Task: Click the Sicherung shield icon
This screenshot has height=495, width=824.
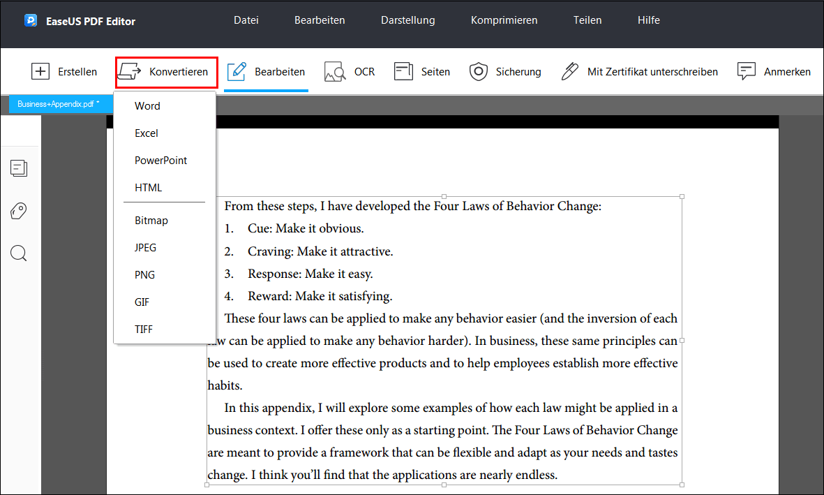Action: pyautogui.click(x=478, y=71)
